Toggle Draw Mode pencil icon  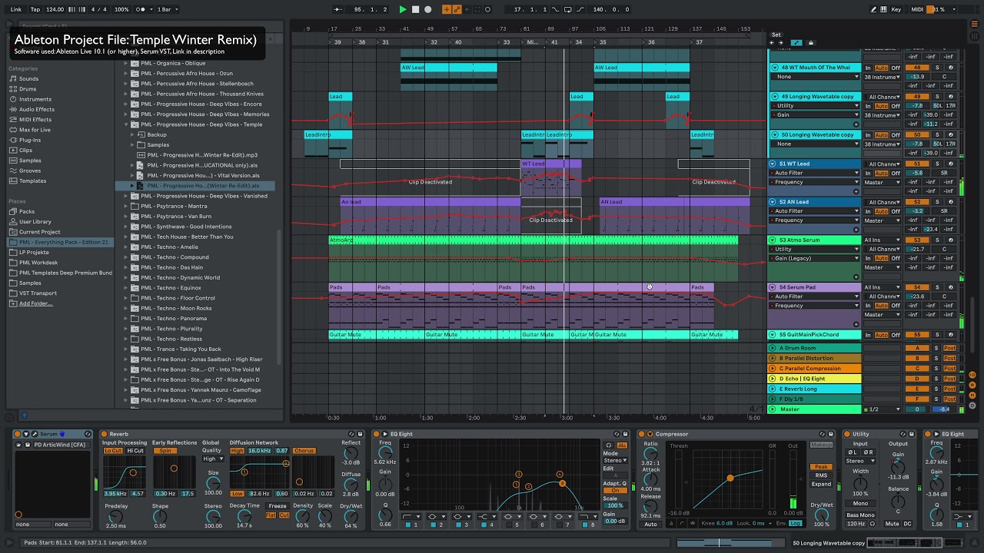tap(874, 9)
